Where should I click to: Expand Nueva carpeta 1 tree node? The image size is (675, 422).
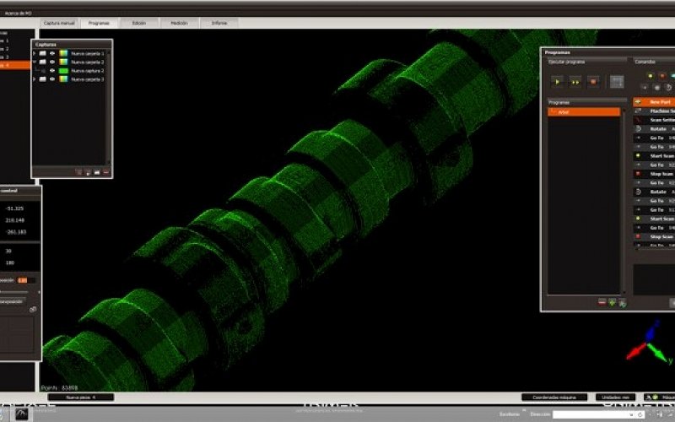[x=35, y=53]
